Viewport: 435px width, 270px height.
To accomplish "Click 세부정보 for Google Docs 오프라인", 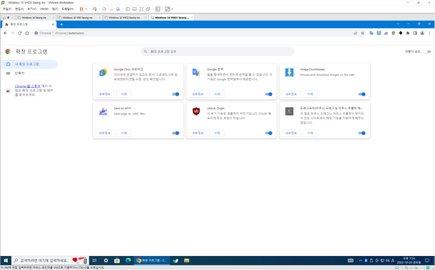I will 104,94.
